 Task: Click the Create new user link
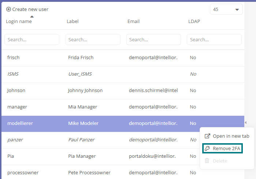click(x=27, y=9)
